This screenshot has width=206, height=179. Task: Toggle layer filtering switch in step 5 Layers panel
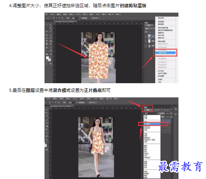(172, 110)
